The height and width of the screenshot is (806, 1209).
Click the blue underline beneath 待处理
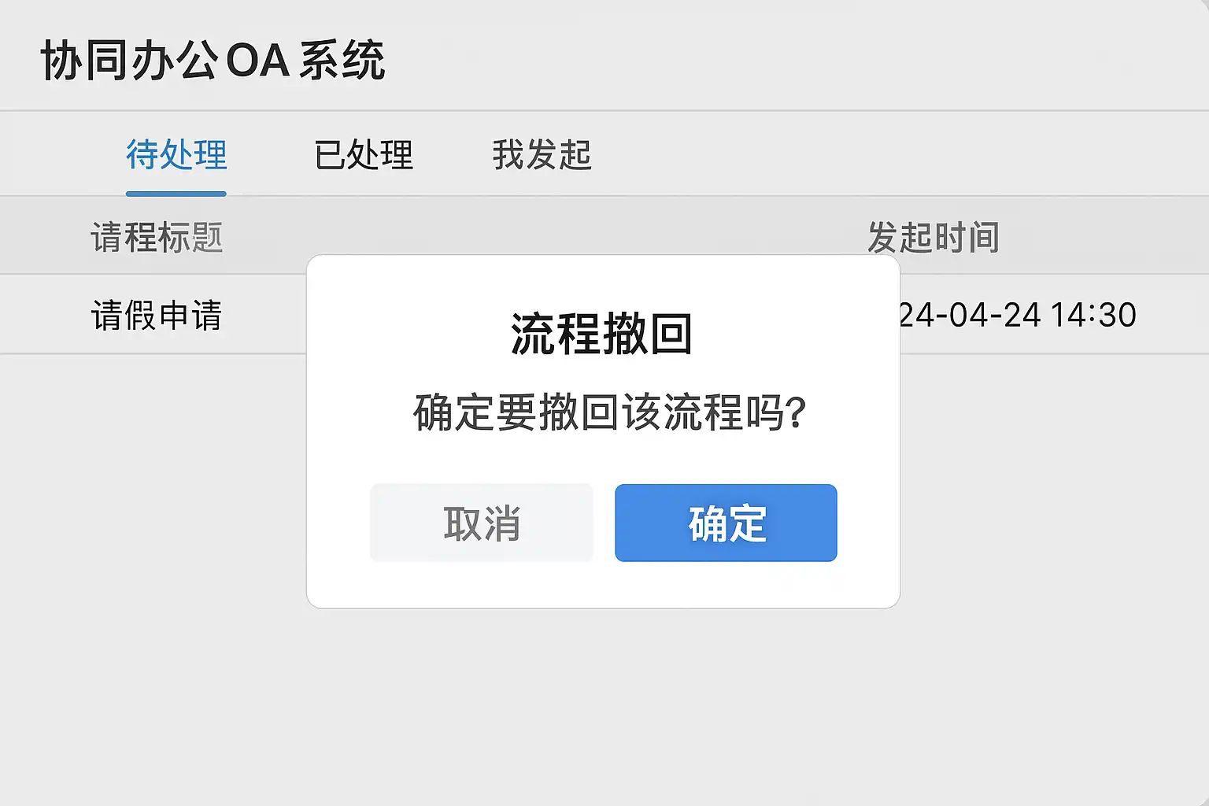click(176, 193)
